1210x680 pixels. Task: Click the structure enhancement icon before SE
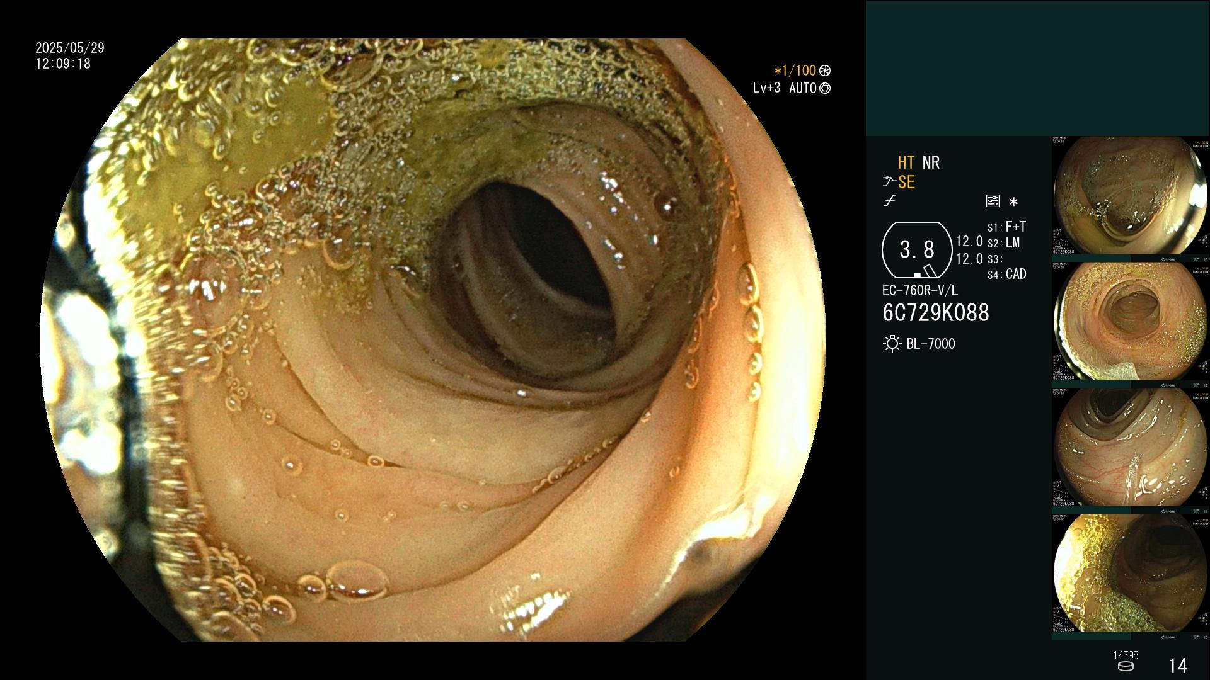pos(889,182)
